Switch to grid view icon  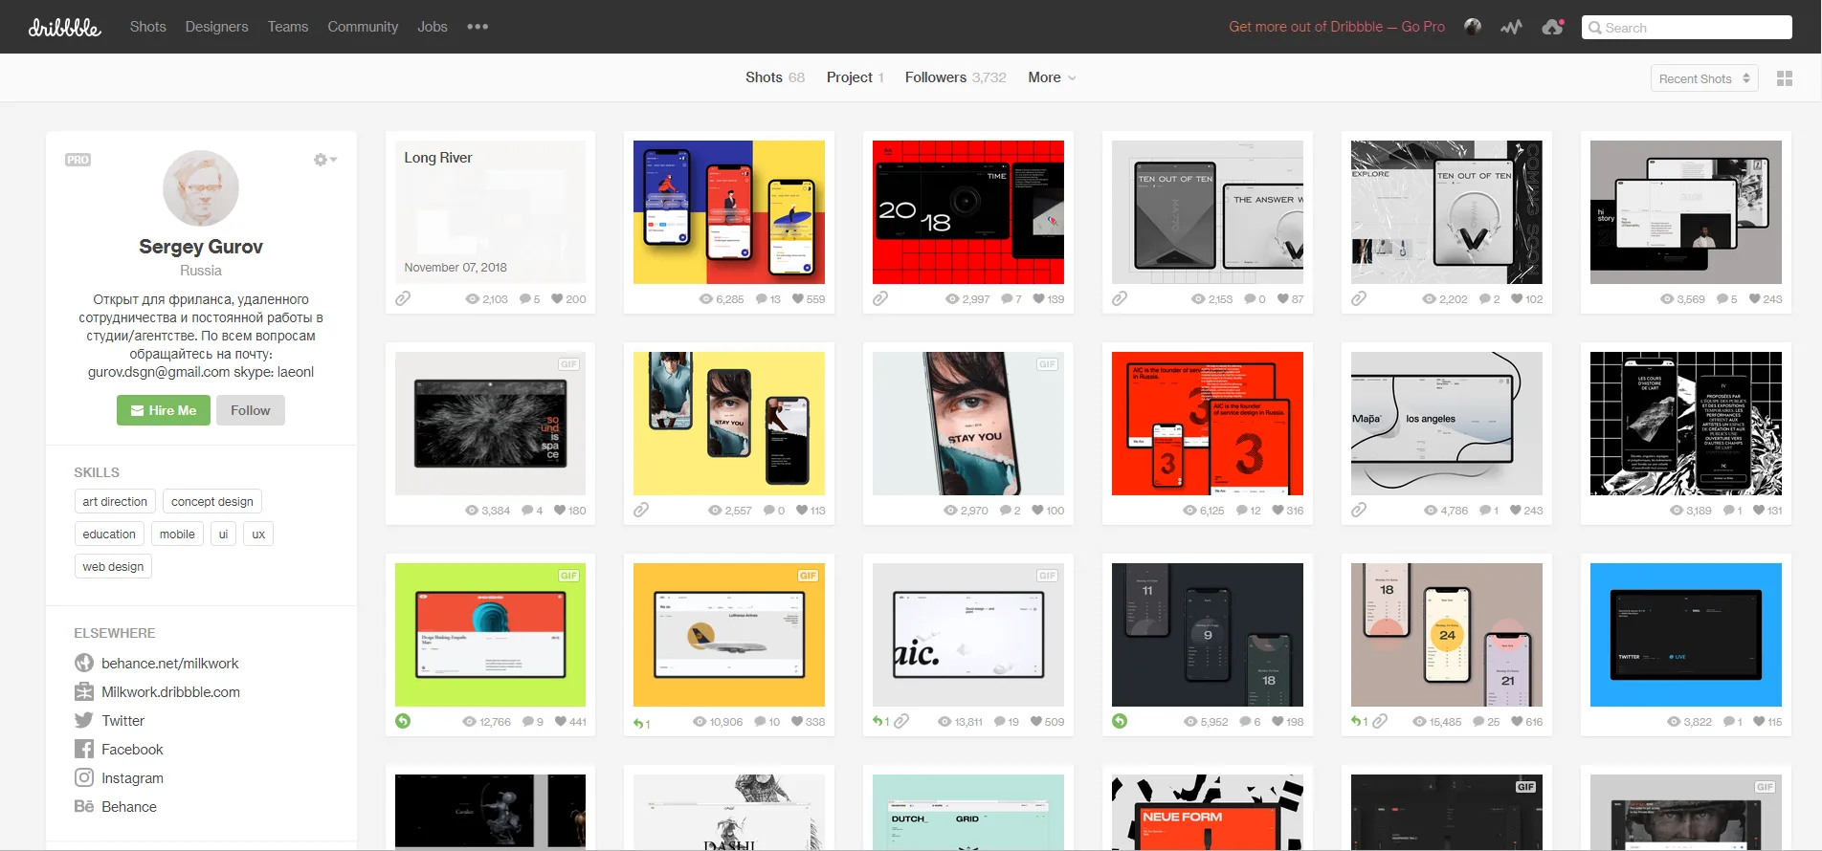pyautogui.click(x=1785, y=78)
